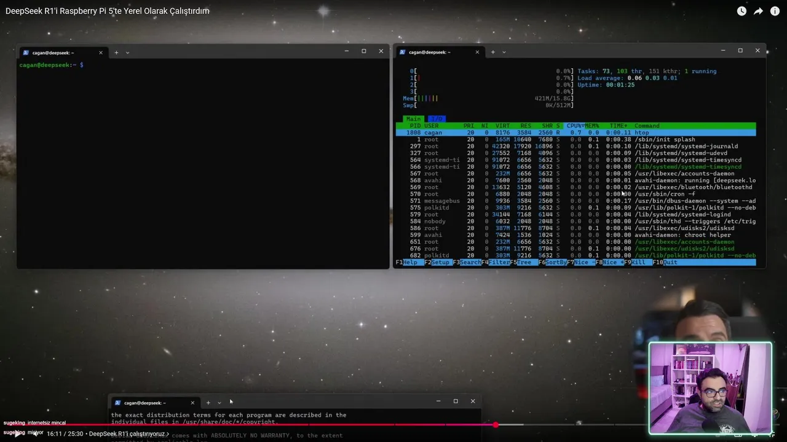
Task: Switch to htop's Main tab
Action: [413, 119]
